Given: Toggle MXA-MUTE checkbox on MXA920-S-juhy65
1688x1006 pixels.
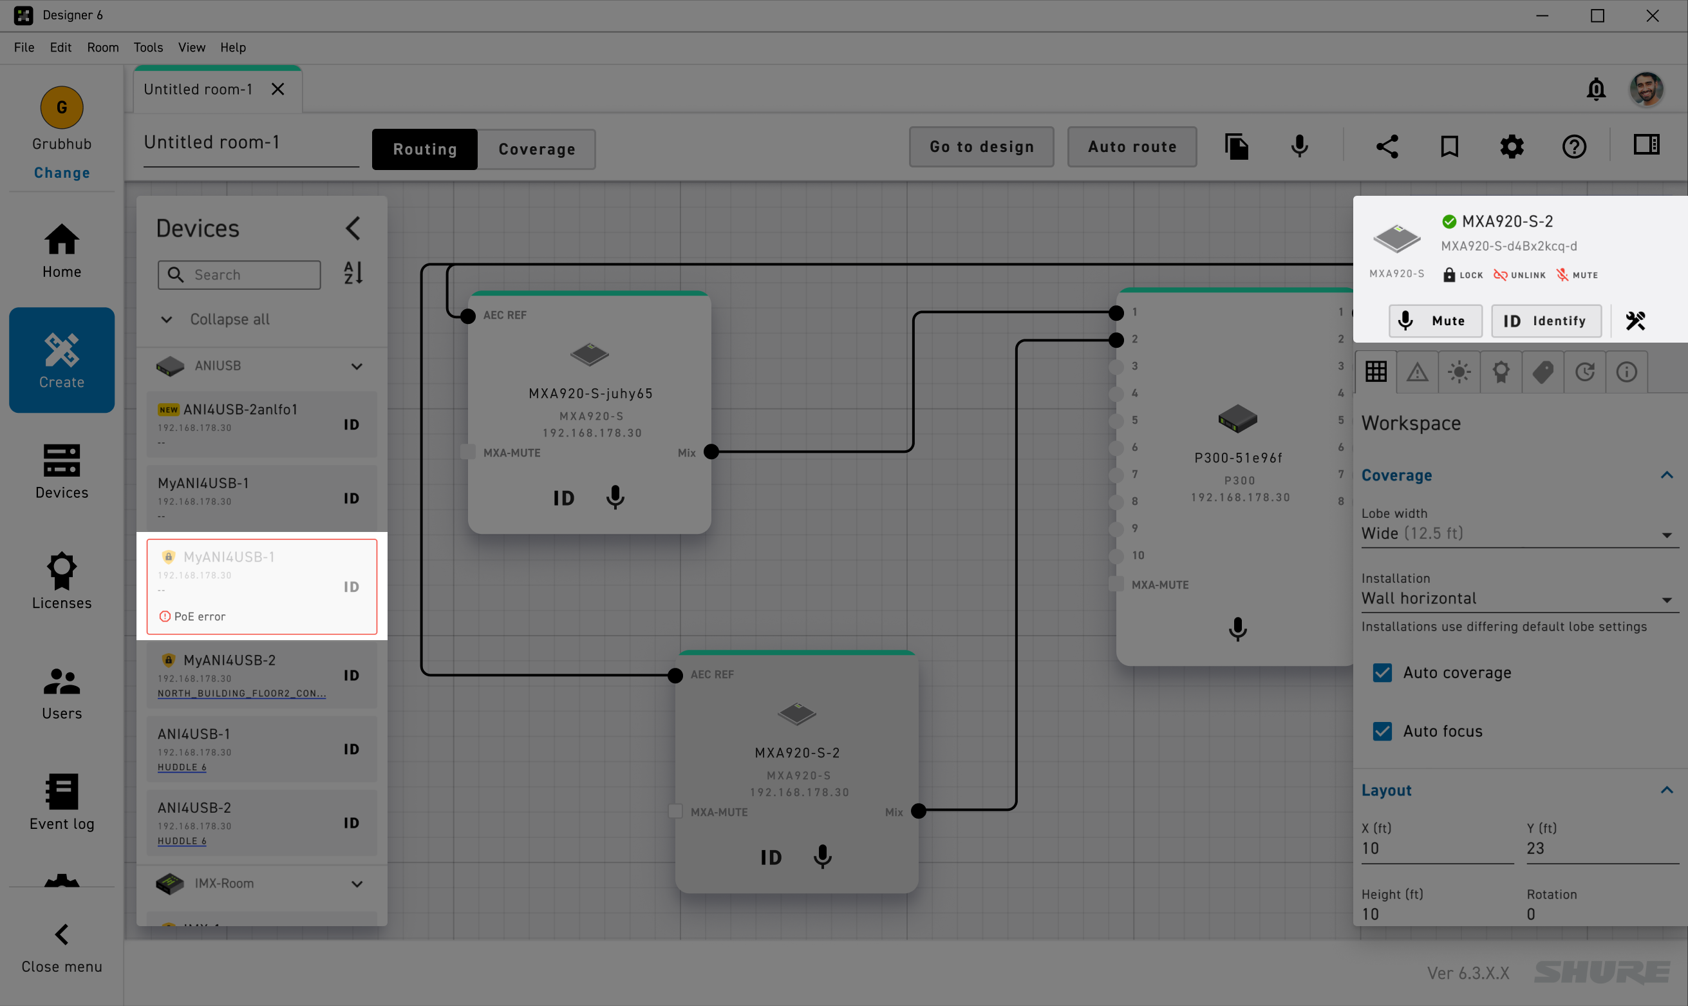Looking at the screenshot, I should pyautogui.click(x=467, y=452).
